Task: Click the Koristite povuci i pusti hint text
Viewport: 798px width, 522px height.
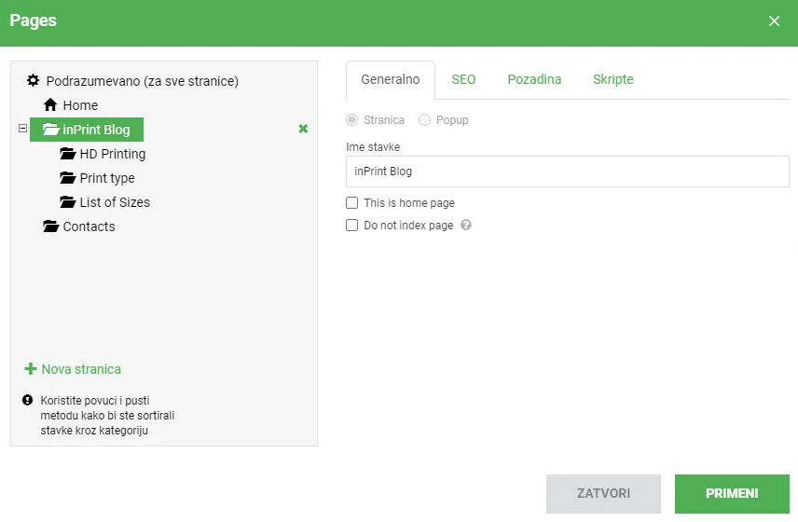Action: click(x=107, y=415)
